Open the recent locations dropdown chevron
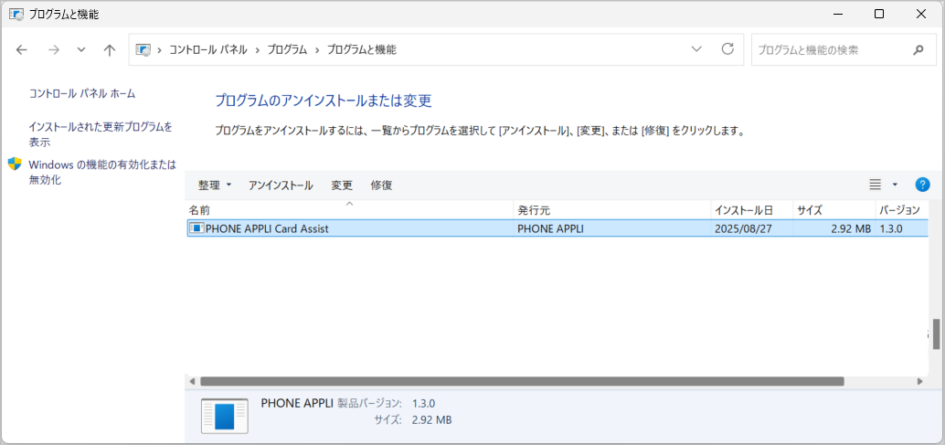945x445 pixels. [x=81, y=50]
